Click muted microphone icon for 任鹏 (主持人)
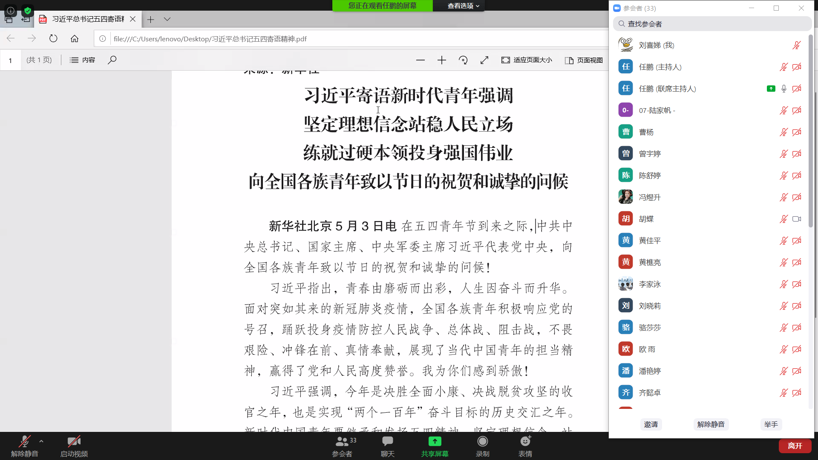The height and width of the screenshot is (460, 818). [x=784, y=67]
